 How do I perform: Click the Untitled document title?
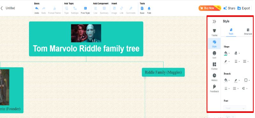tap(10, 8)
